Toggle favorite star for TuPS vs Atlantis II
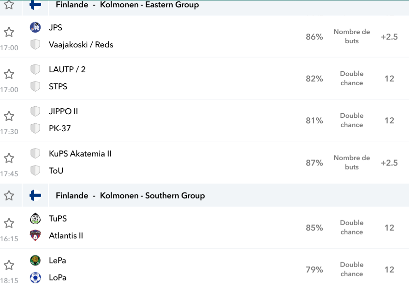The width and height of the screenshot is (409, 285). 9,223
